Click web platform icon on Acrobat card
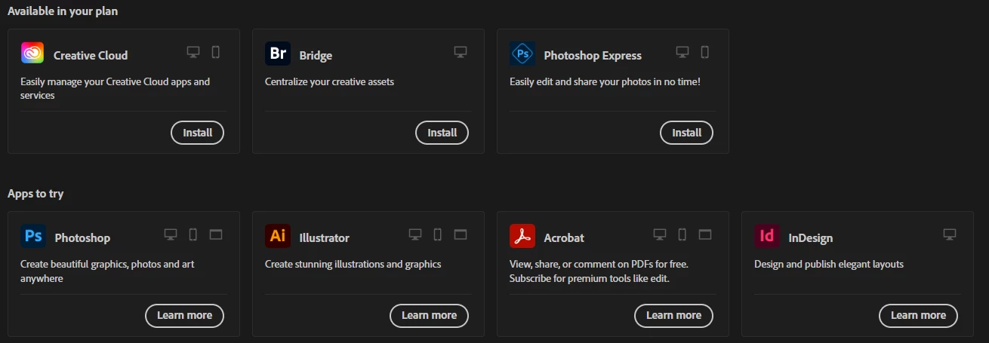Viewport: 989px width, 343px height. [x=705, y=234]
